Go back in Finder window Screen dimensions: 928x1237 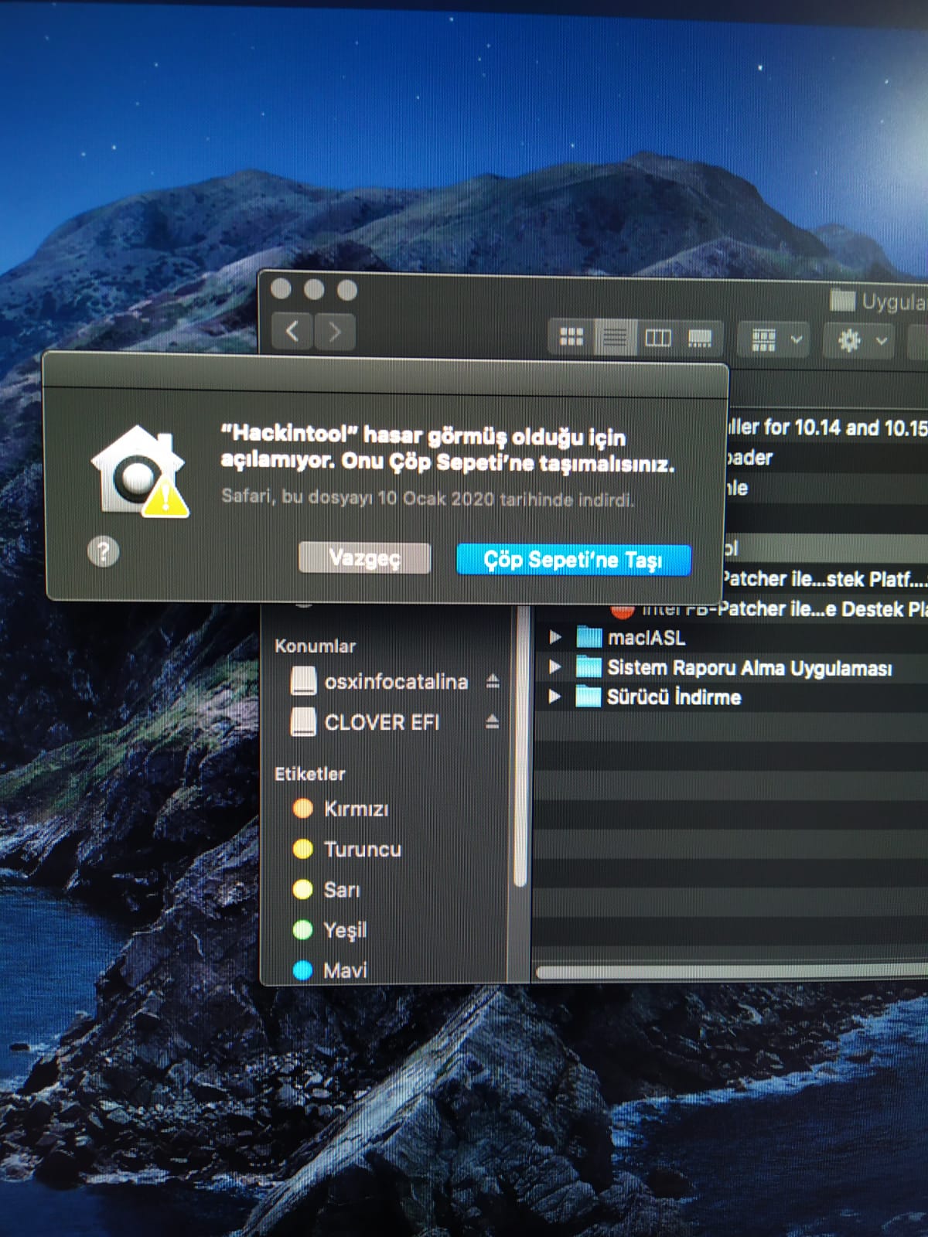coord(292,332)
